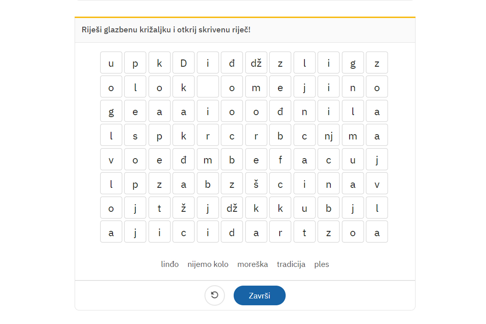Select the word moreška in the list
This screenshot has width=486, height=324.
coord(252,264)
